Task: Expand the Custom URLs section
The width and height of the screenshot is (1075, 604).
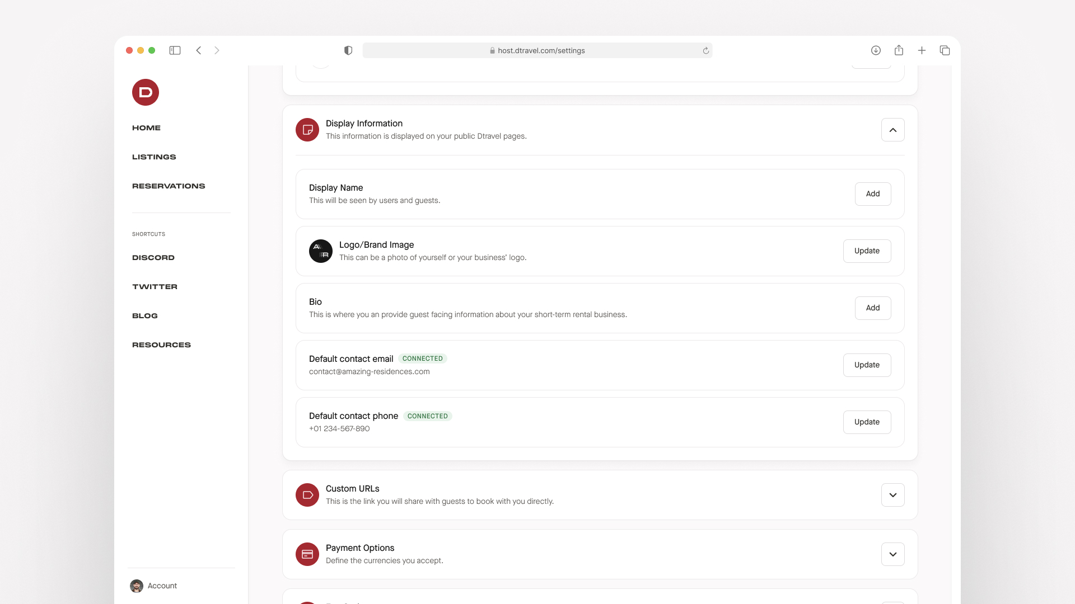Action: (x=893, y=495)
